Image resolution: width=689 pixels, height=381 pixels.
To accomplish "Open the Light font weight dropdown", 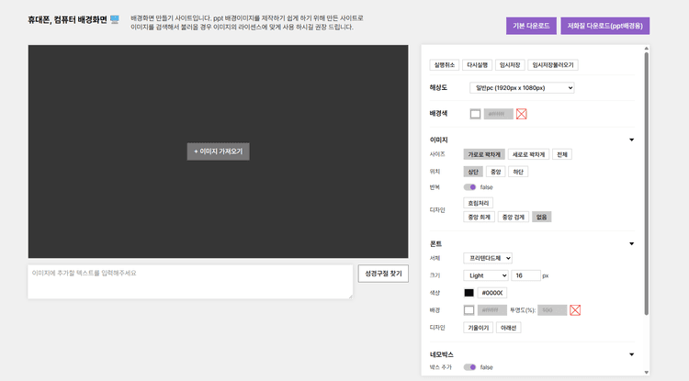I will (x=486, y=275).
